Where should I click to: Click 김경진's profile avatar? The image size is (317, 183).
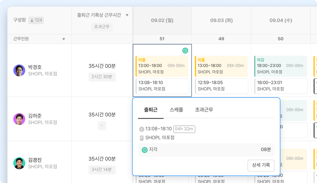click(x=19, y=163)
